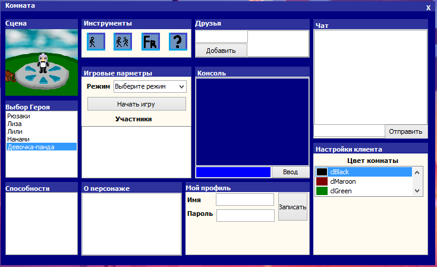Select the single-player stick figure tool

pyautogui.click(x=96, y=42)
